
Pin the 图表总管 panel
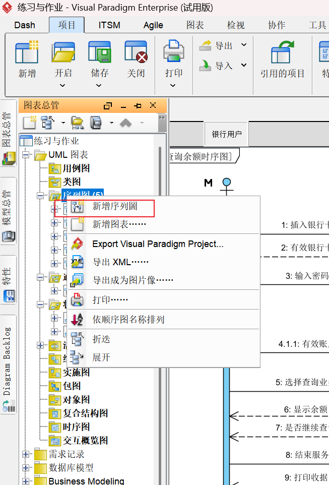138,106
